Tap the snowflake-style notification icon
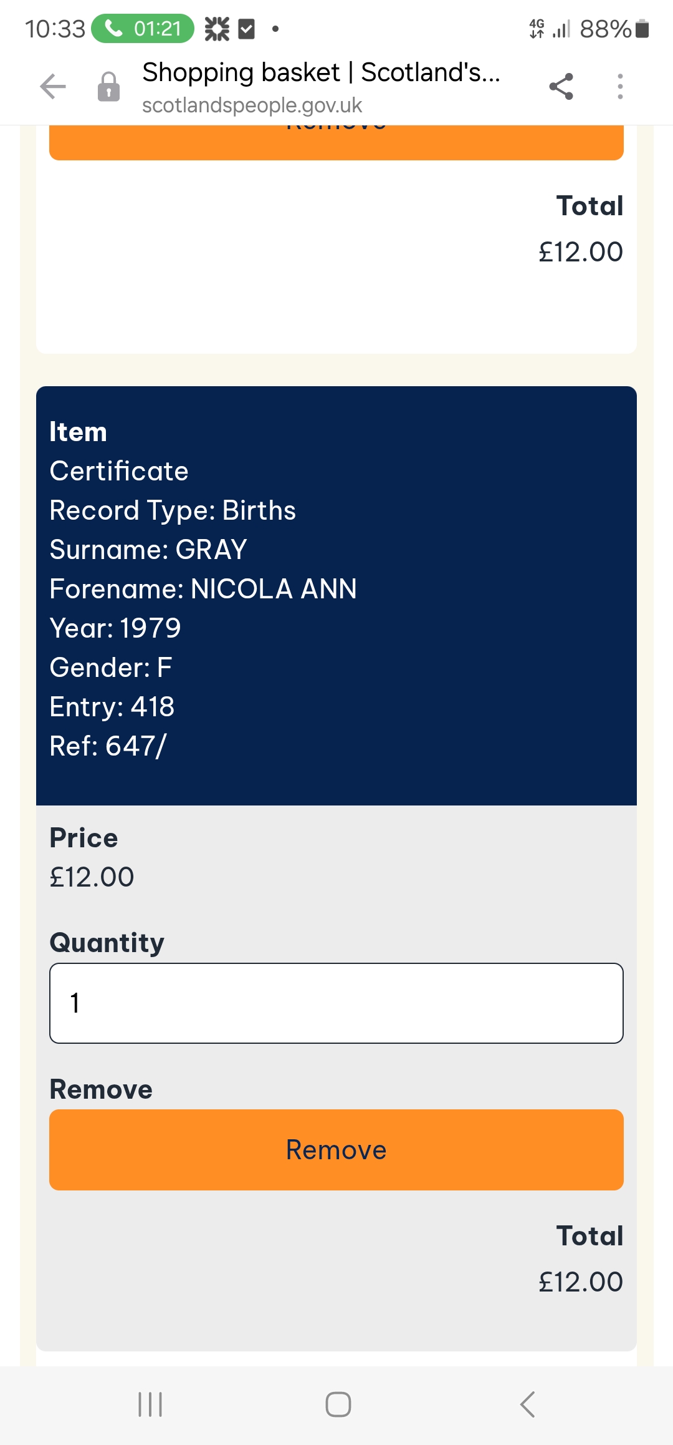673x1445 pixels. click(x=217, y=29)
